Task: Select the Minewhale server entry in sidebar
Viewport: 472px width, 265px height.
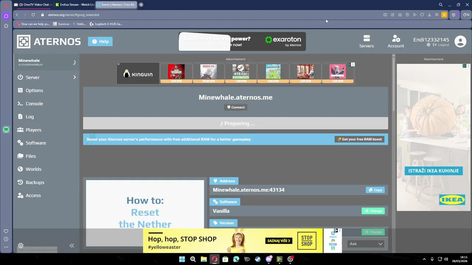Action: [46, 62]
